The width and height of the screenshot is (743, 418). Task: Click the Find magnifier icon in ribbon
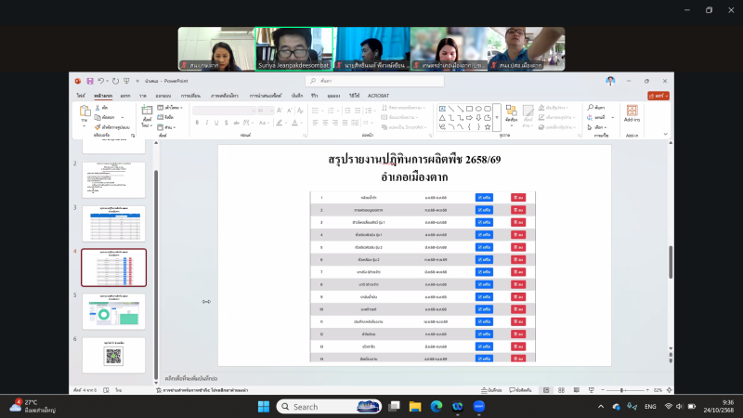click(x=591, y=108)
